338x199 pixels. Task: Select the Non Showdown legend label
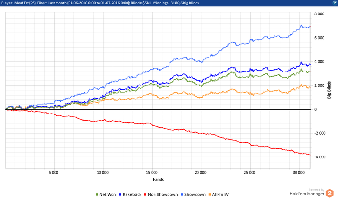click(x=163, y=195)
